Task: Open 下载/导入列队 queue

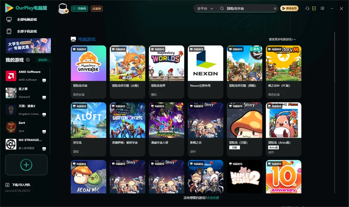Action: click(21, 185)
